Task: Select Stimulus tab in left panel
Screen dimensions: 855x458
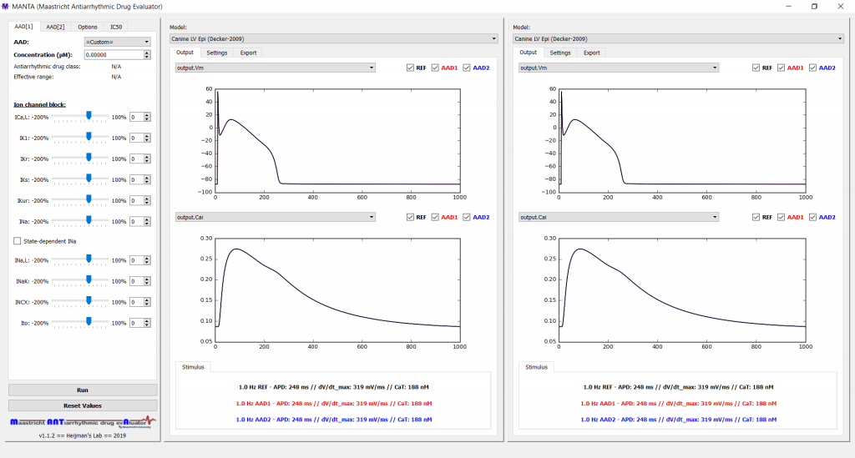Action: 193,367
